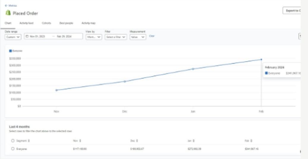Image resolution: width=308 pixels, height=159 pixels.
Task: Click the December data point on the chart
Action: 125,81
